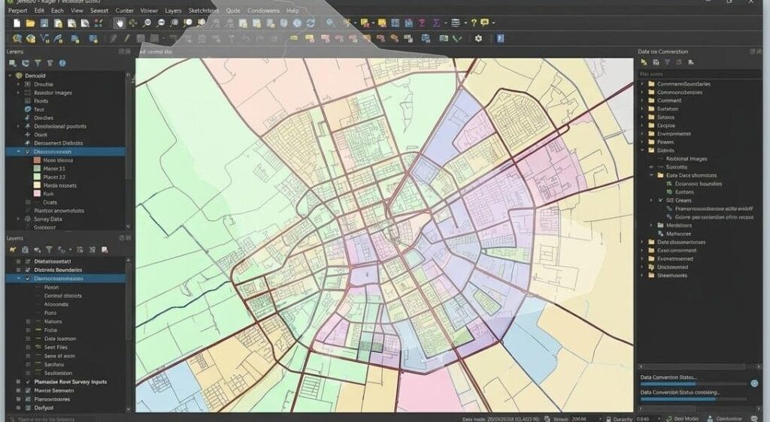Click the green check icon, second toolbar row

click(457, 38)
